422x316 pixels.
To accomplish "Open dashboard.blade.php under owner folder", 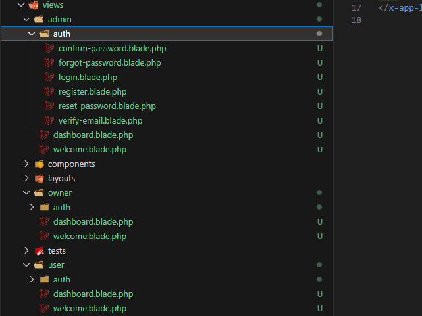I will click(x=93, y=221).
